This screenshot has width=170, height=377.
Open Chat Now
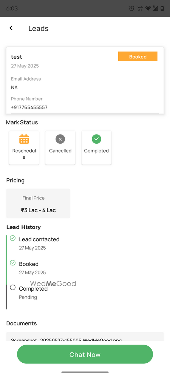click(x=85, y=354)
